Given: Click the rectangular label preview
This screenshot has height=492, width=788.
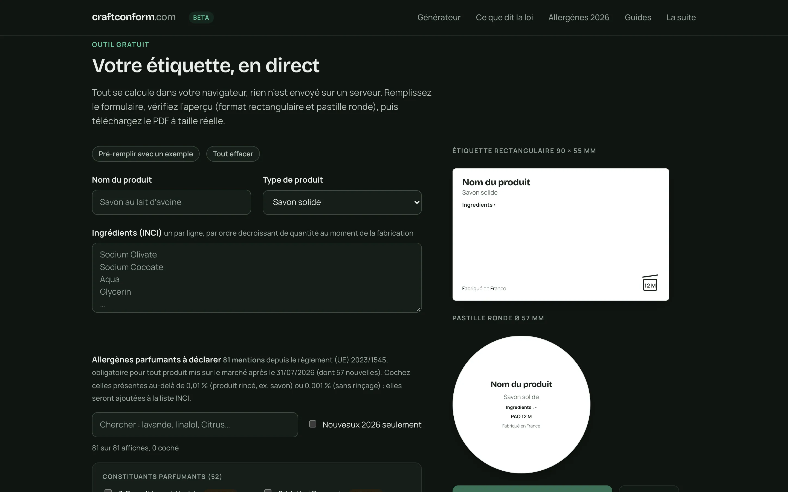Looking at the screenshot, I should (x=561, y=234).
